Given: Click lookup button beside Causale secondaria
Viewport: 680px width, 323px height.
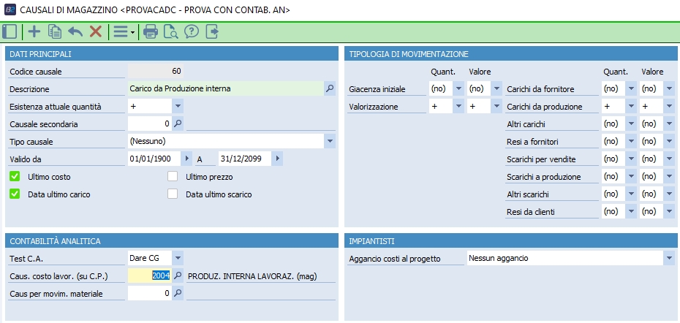Looking at the screenshot, I should [178, 123].
